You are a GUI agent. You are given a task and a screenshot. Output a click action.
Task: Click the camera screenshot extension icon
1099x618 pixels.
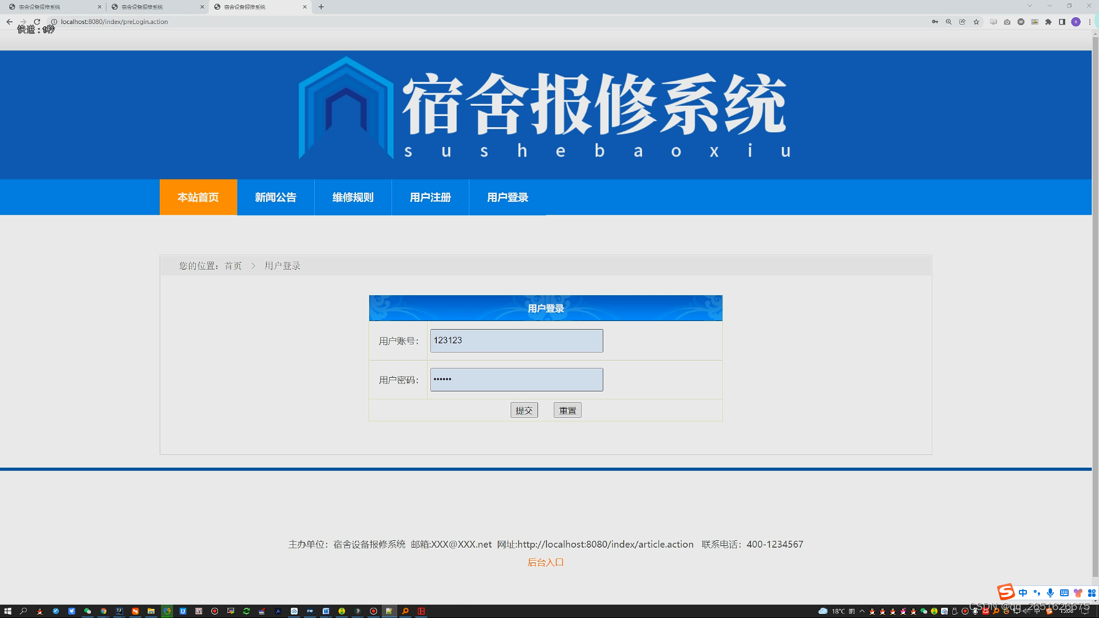(x=1007, y=22)
